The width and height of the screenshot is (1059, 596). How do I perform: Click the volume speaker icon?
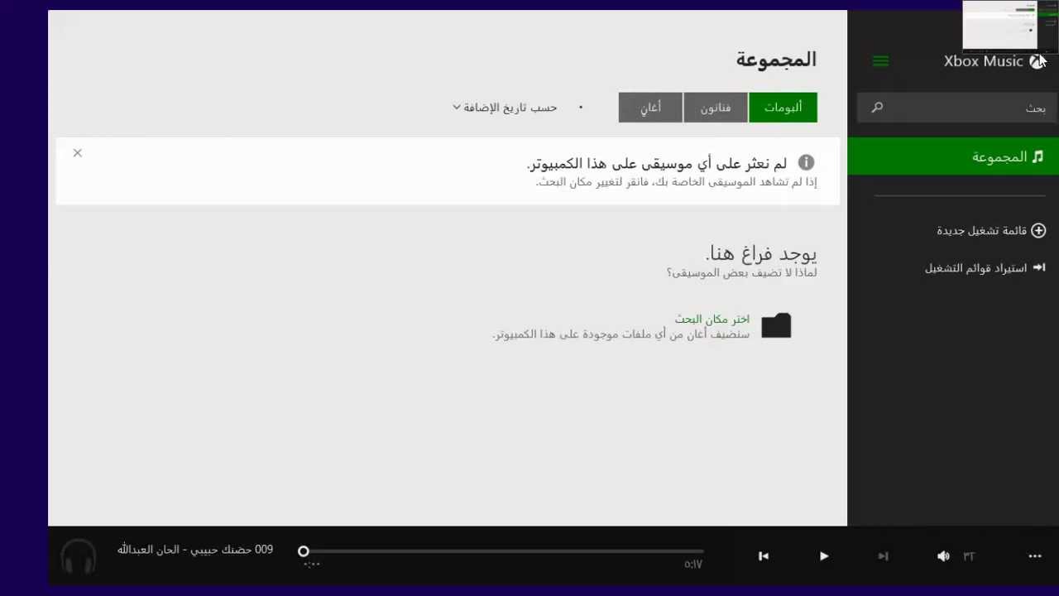coord(943,556)
